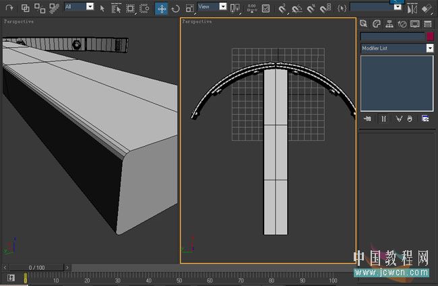Click frame 50 on the timeline
The height and width of the screenshot is (286, 438).
pos(179,281)
